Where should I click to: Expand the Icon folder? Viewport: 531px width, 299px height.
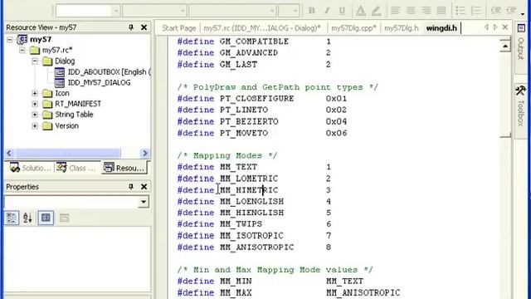click(x=35, y=93)
